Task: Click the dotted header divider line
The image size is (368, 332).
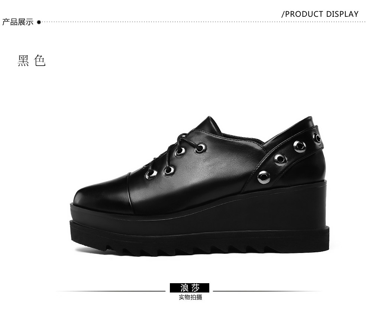Action: (x=203, y=22)
